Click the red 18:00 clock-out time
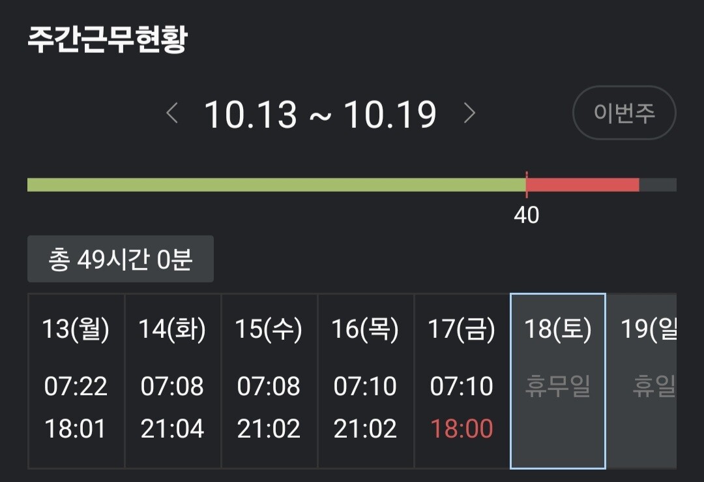The width and height of the screenshot is (704, 482). coord(462,429)
